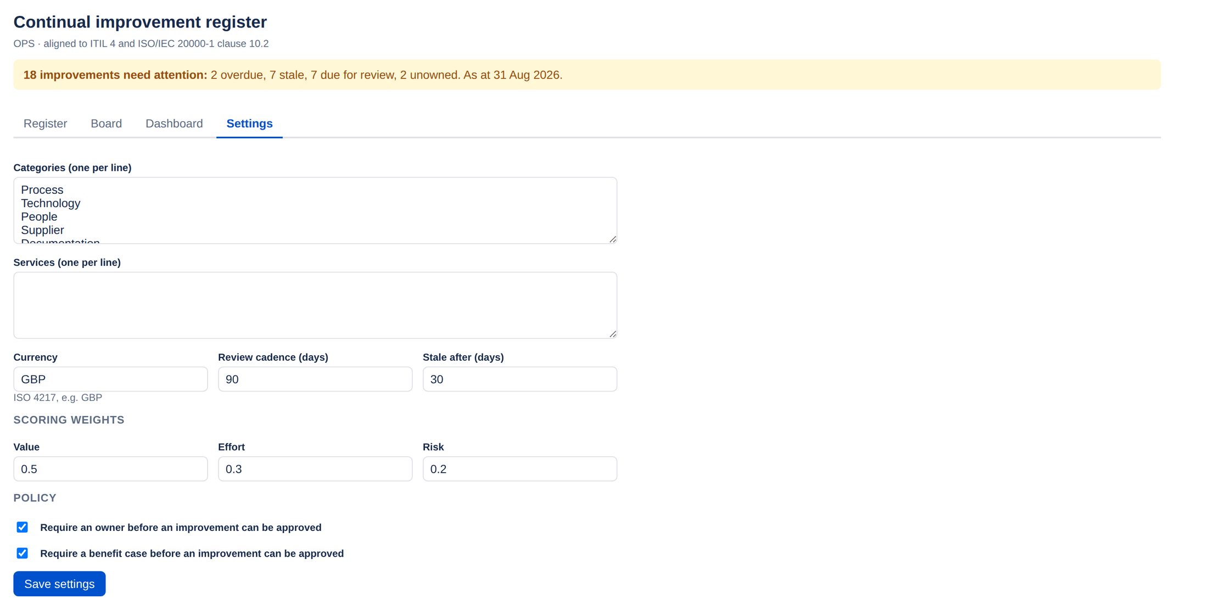Image resolution: width=1208 pixels, height=616 pixels.
Task: Uncheck the require a benefit case checkbox
Action: point(22,553)
